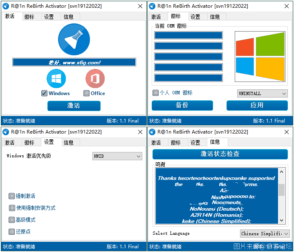Click 设置 tab in top-left window
The image size is (294, 252).
(51, 17)
